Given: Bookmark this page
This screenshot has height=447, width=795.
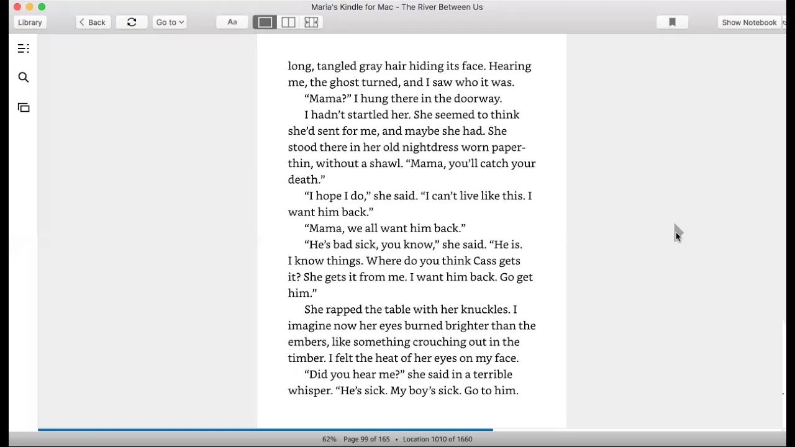Looking at the screenshot, I should 672,22.
